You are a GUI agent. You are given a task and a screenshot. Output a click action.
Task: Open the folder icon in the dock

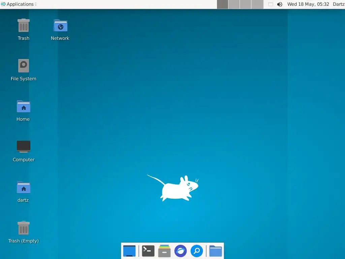pyautogui.click(x=216, y=251)
